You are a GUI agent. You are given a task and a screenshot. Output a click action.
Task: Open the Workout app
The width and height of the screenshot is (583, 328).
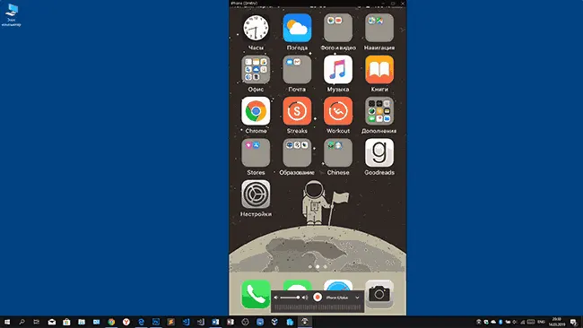click(x=338, y=111)
